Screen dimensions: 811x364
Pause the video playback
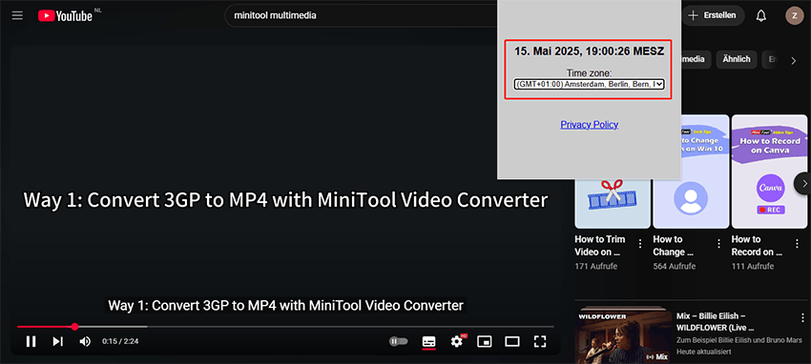[31, 341]
